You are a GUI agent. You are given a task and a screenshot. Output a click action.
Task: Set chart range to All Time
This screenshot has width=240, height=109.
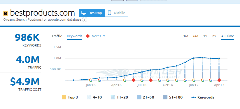click(x=227, y=36)
